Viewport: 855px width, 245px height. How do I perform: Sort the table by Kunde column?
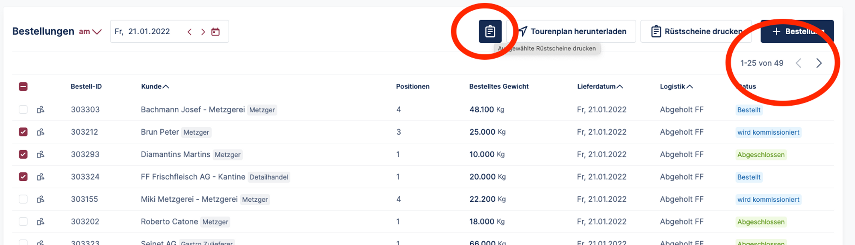(x=155, y=86)
